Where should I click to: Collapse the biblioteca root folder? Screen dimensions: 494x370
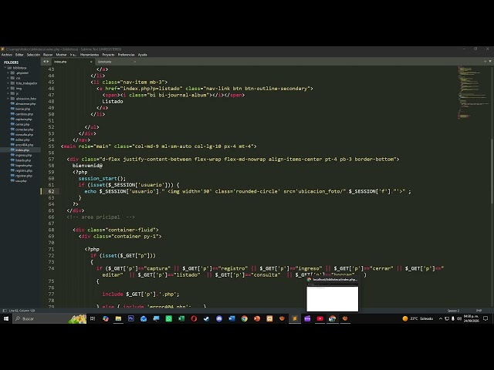pos(5,68)
